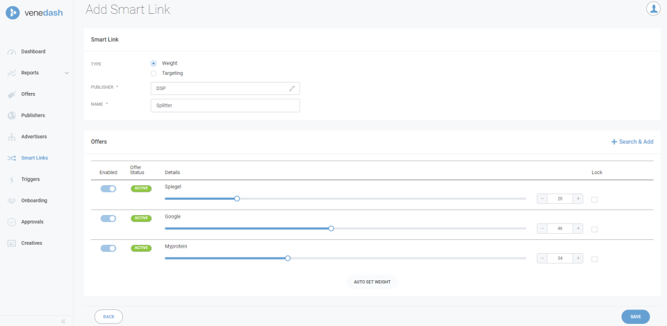Screen dimensions: 667x326
Task: Collapse the sidebar with double-chevron
Action: pyautogui.click(x=63, y=321)
